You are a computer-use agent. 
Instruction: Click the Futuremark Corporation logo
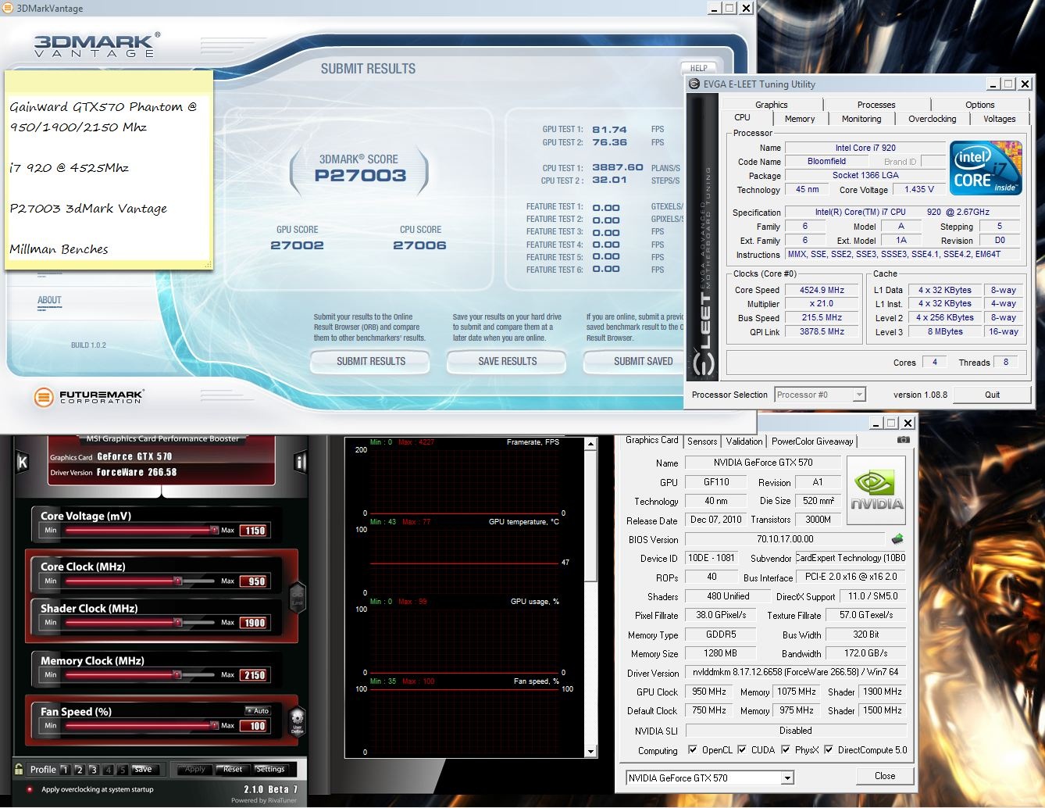tap(88, 397)
